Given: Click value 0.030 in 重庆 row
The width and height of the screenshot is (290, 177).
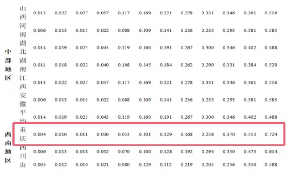Looking at the screenshot, I should 103,134.
